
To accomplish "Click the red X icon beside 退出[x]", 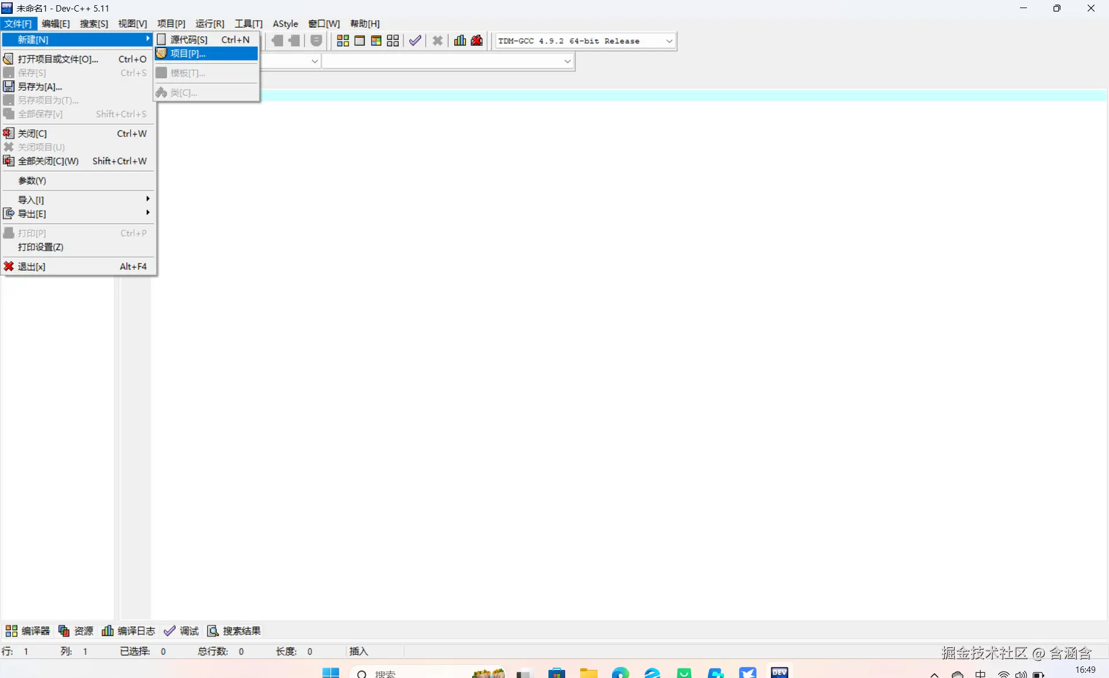I will (x=9, y=266).
